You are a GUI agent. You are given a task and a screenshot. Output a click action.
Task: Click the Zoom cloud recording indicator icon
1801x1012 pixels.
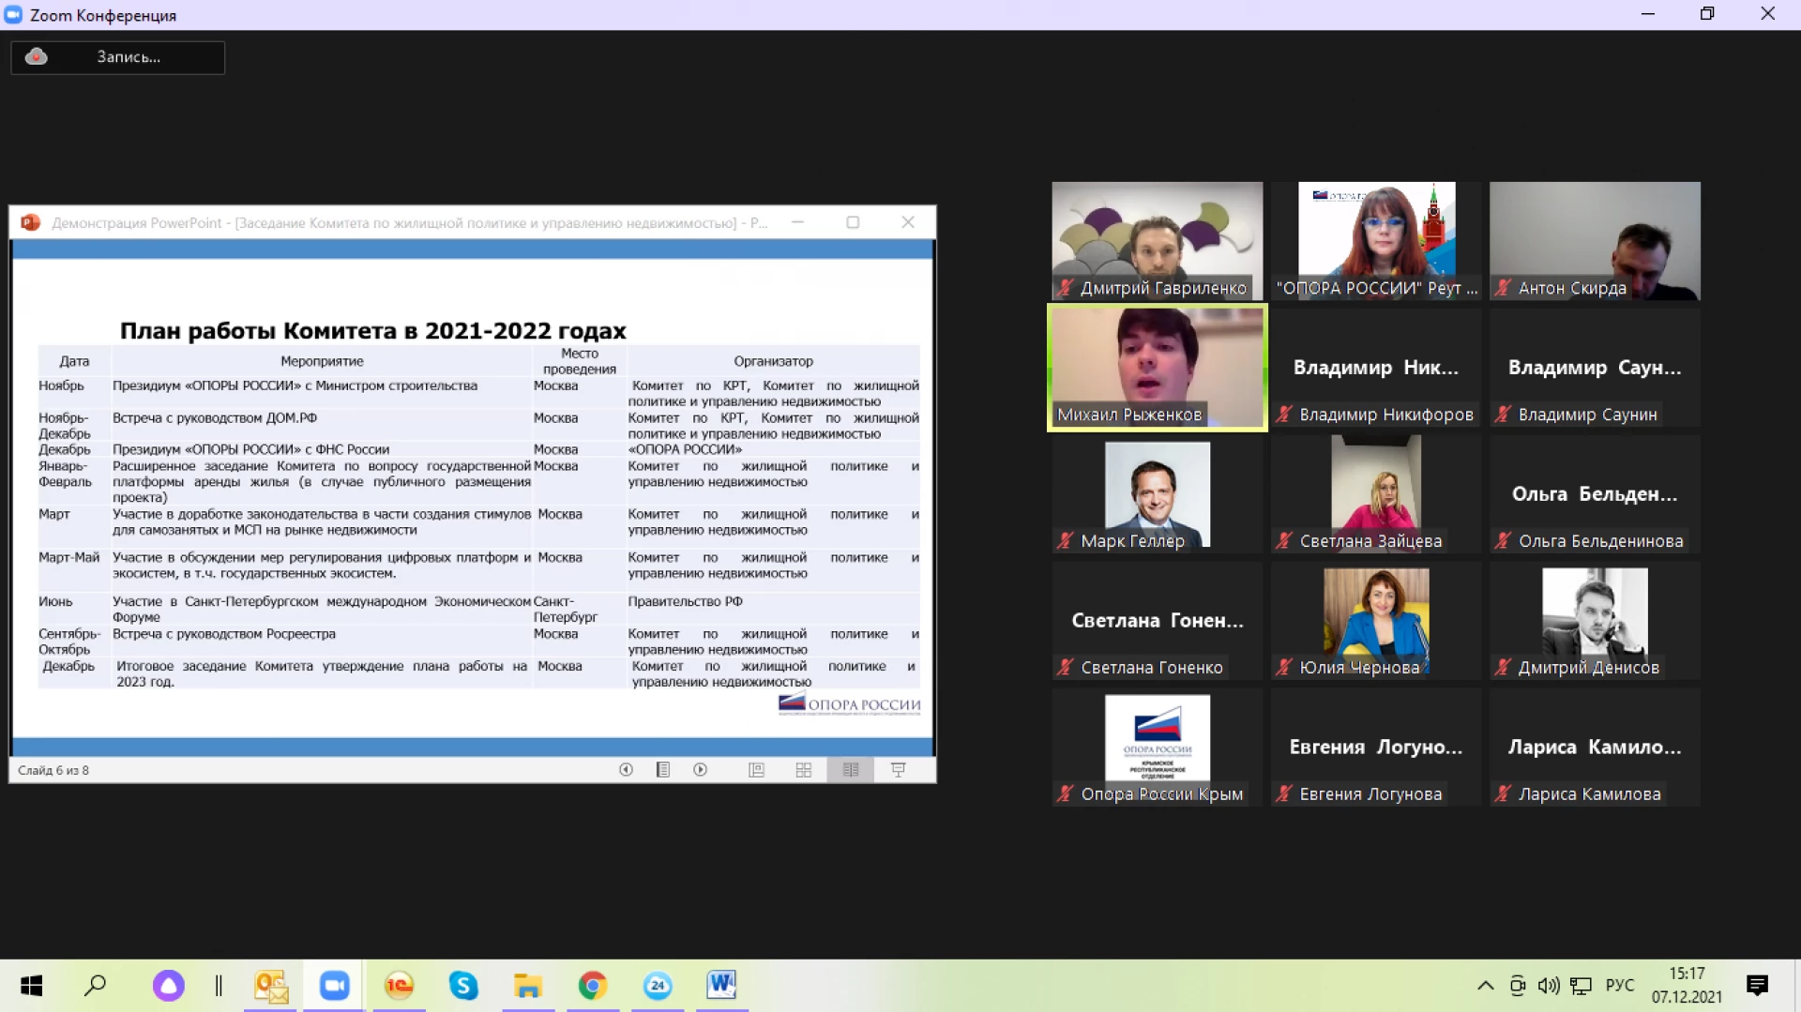[37, 57]
